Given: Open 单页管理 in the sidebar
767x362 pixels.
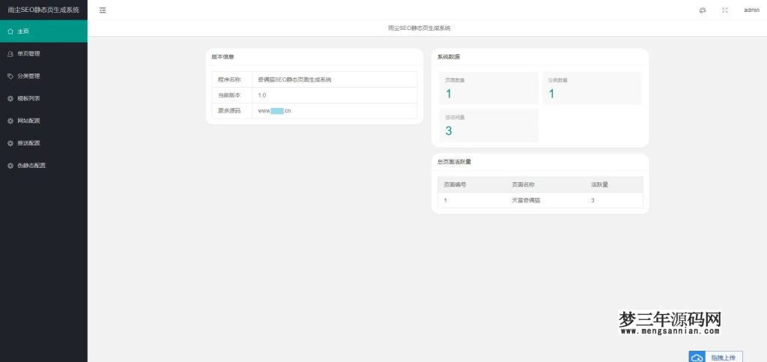Looking at the screenshot, I should (x=43, y=54).
